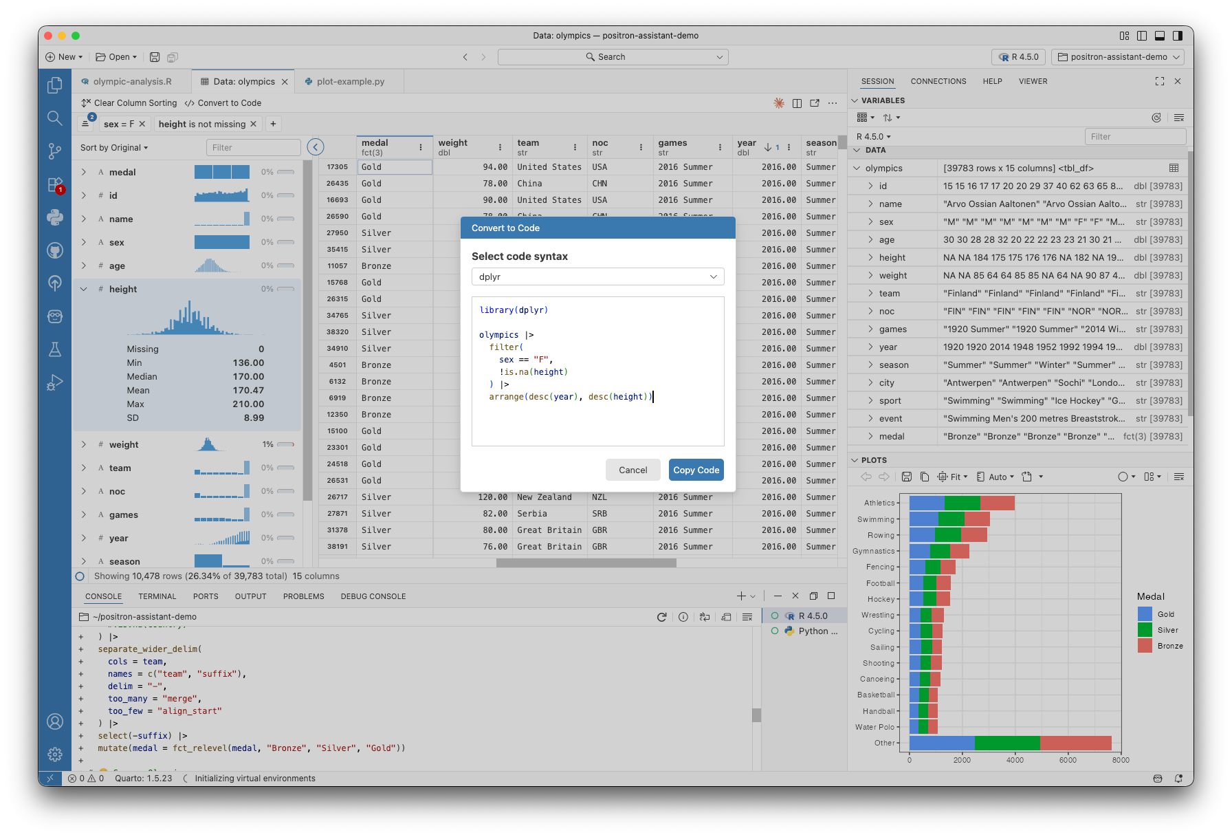Remove the sex = F filter
The image size is (1232, 837).
pos(142,124)
